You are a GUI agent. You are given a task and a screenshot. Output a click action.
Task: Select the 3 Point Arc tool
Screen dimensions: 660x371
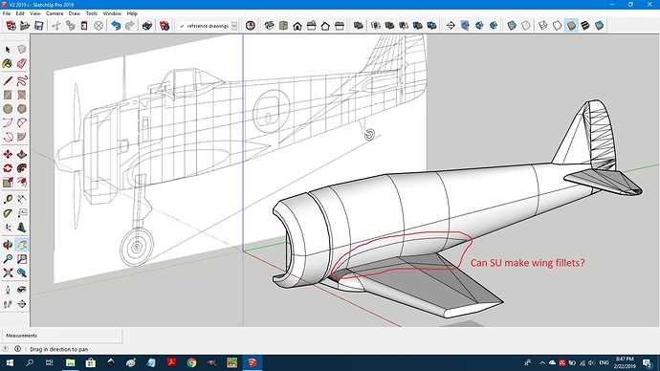pyautogui.click(x=8, y=137)
